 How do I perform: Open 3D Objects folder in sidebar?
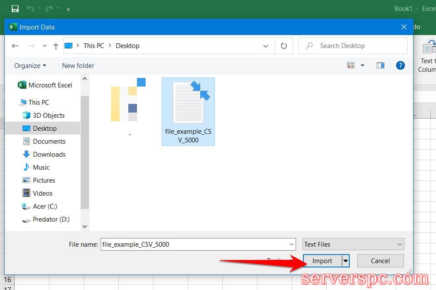(x=49, y=116)
